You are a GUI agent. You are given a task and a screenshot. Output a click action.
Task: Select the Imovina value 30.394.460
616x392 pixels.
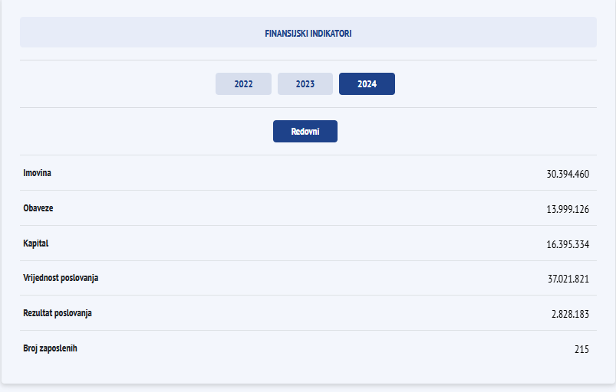pos(567,174)
